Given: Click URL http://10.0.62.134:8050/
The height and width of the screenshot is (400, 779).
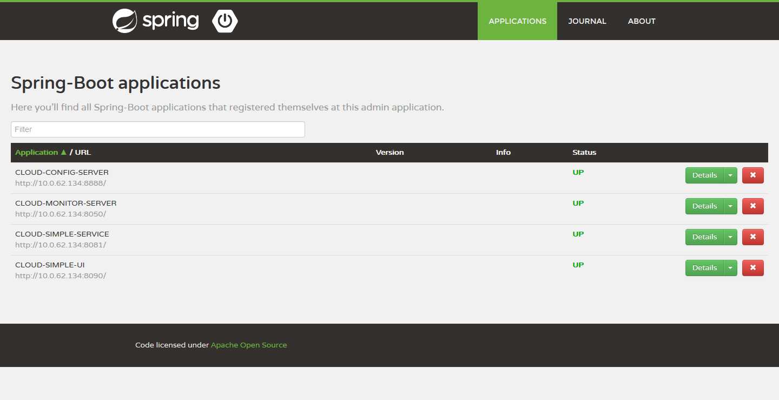Looking at the screenshot, I should click(x=61, y=214).
